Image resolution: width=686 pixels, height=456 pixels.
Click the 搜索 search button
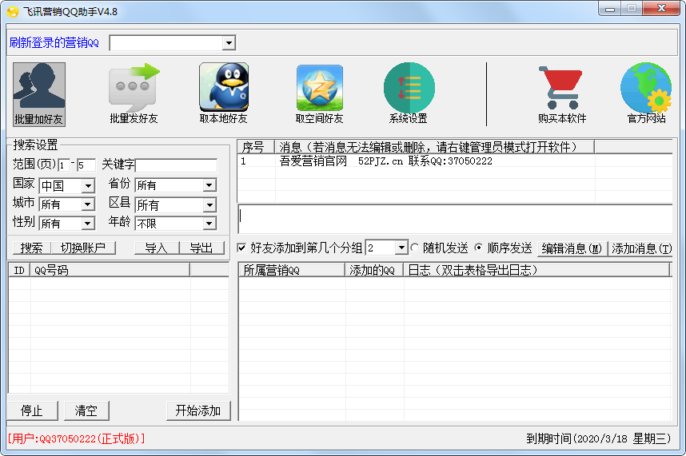32,248
